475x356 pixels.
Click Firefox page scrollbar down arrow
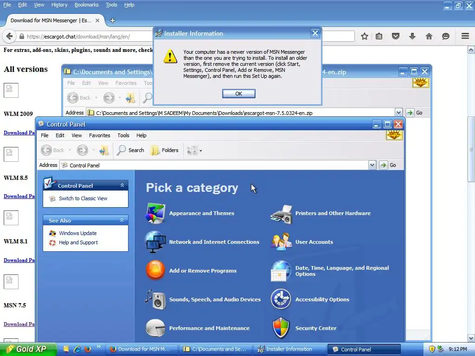coord(471,338)
